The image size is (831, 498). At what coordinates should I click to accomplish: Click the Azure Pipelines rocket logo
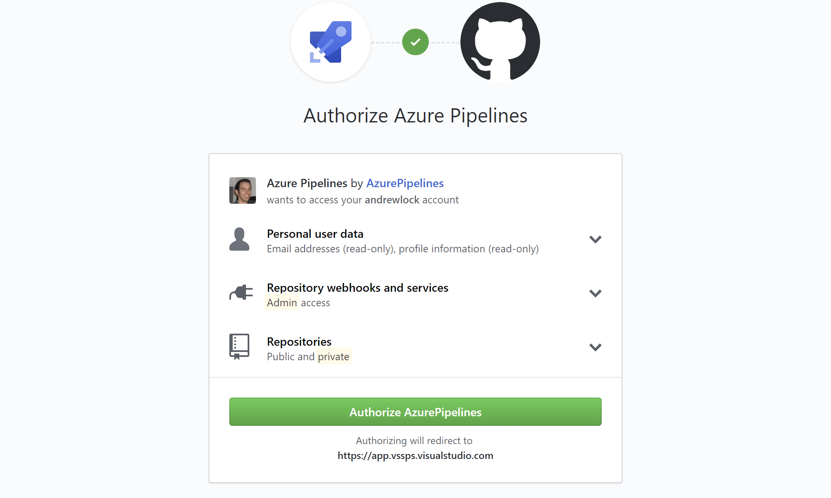tap(331, 42)
